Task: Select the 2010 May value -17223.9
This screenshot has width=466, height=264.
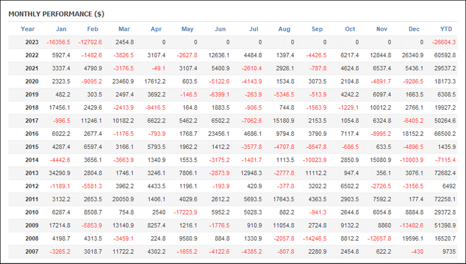Action: 185,212
